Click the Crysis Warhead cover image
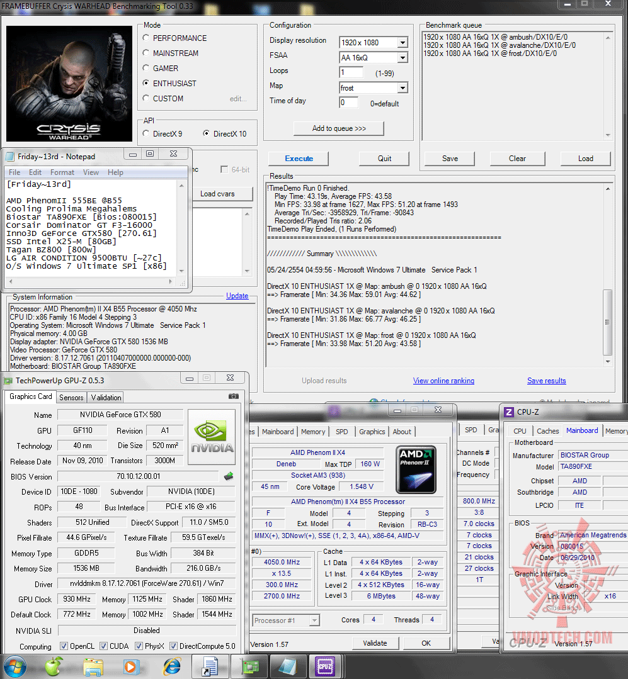The height and width of the screenshot is (679, 628). click(69, 84)
